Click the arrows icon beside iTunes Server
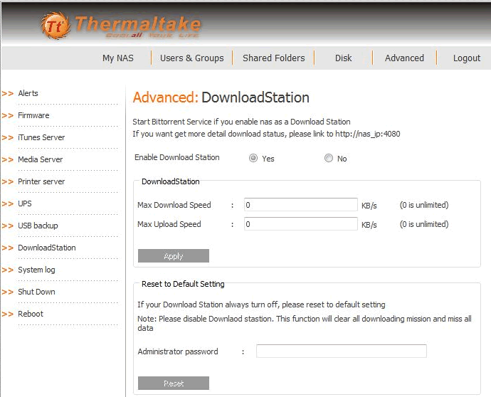The image size is (491, 397). (8, 138)
